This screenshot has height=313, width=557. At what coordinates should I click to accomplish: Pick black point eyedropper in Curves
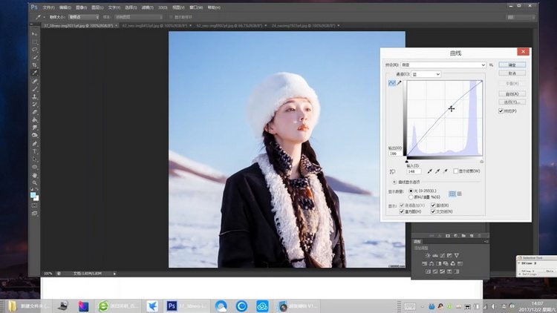[x=430, y=171]
